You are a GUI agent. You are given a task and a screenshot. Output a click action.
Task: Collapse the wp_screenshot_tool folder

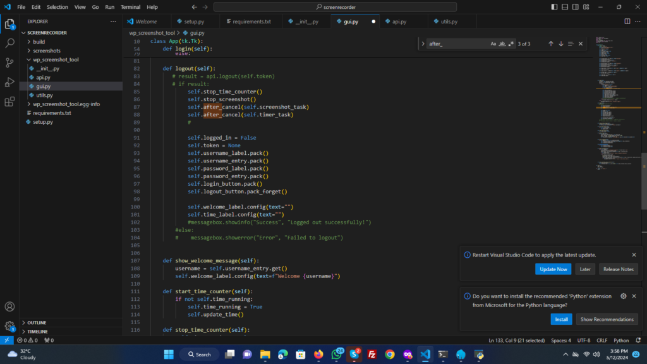56,59
